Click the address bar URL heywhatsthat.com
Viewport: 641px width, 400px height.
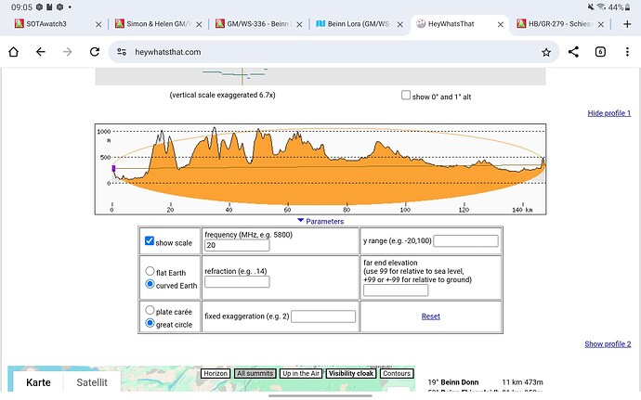[167, 52]
